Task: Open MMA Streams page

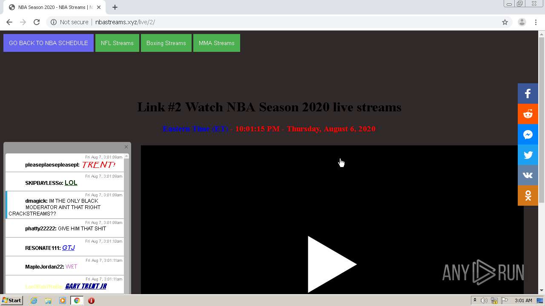Action: coord(217,43)
